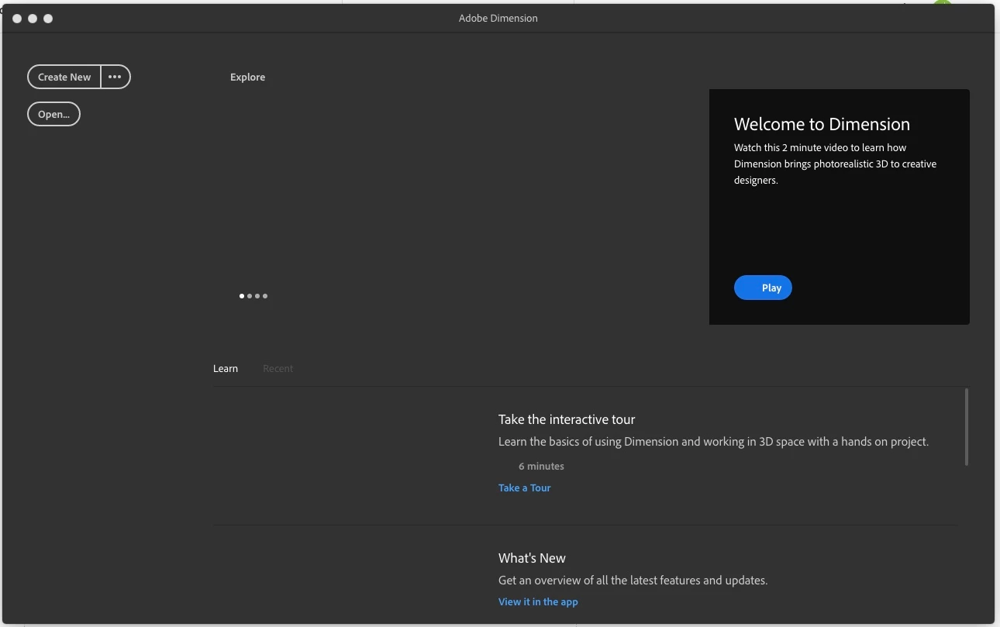Select the second Explore carousel dot

pyautogui.click(x=250, y=296)
